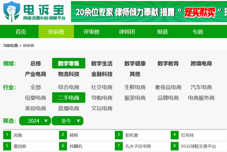Filter by 品牌电商 industry
This screenshot has width=227, height=152.
click(x=168, y=98)
